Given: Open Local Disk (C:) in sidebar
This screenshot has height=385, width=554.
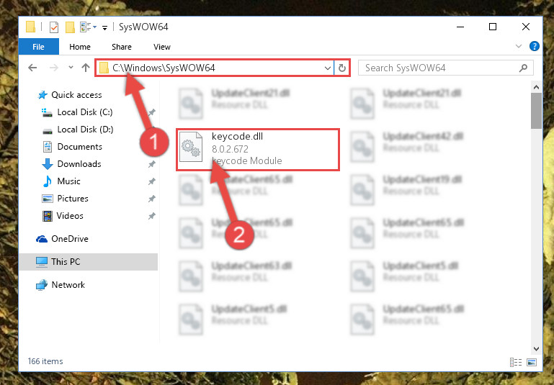Looking at the screenshot, I should [x=85, y=112].
